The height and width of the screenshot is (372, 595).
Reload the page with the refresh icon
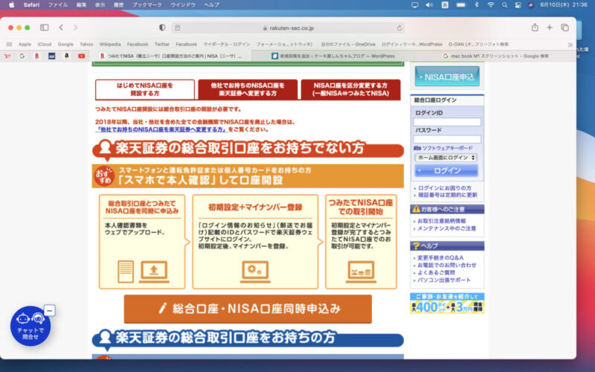(399, 28)
